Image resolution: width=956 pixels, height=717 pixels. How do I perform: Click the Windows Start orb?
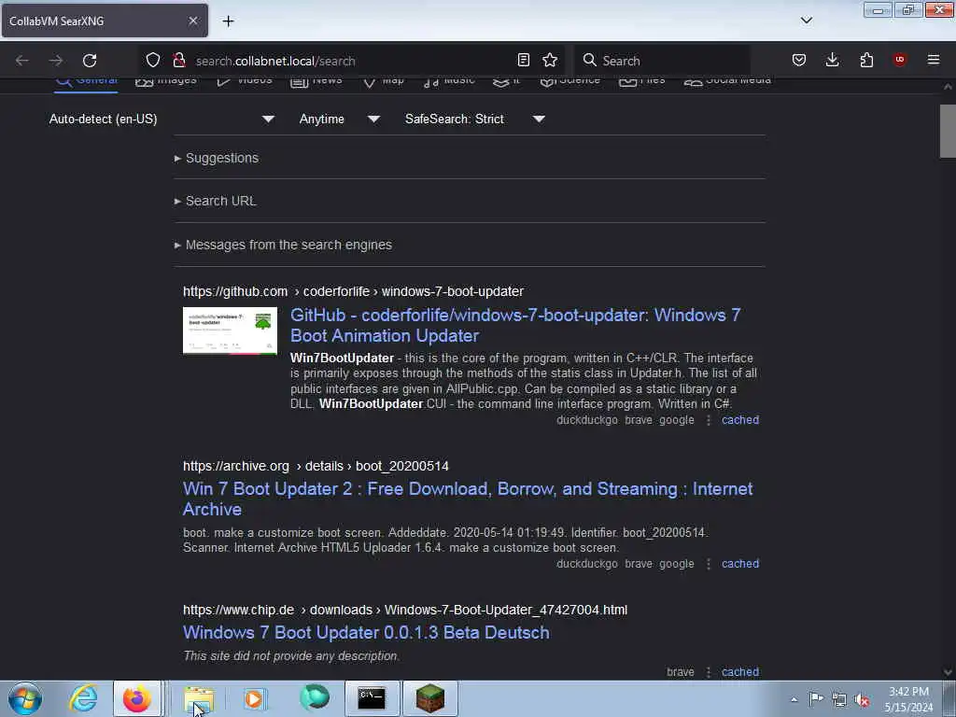(25, 698)
